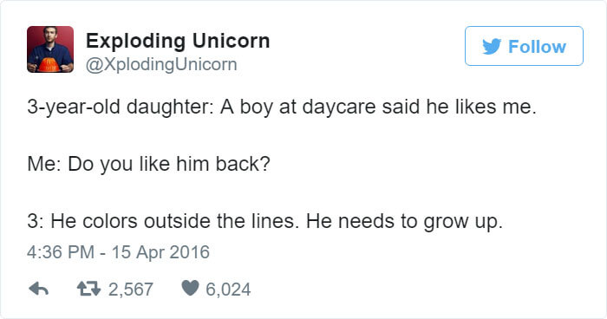Click the reply arrow icon

tap(39, 289)
